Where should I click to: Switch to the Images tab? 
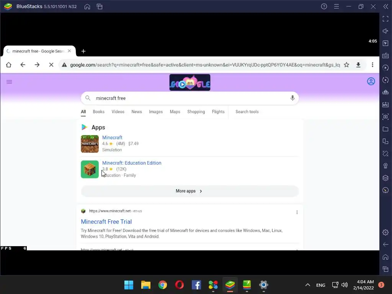click(156, 112)
